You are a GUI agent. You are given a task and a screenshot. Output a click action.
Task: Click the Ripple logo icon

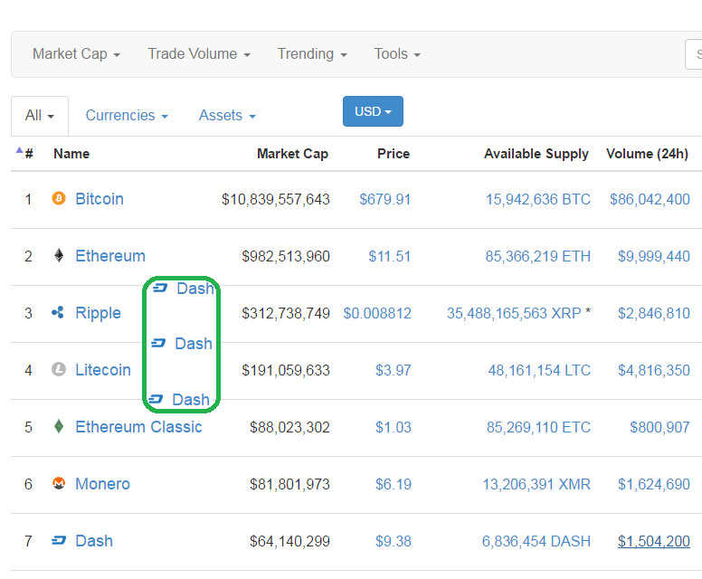pos(58,312)
